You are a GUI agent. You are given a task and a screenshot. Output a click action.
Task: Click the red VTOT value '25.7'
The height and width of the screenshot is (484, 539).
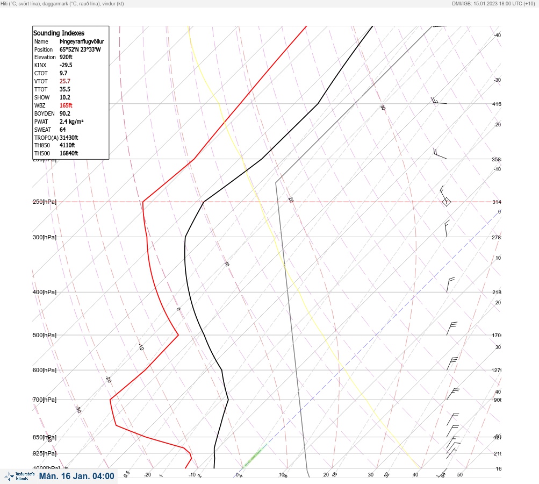click(x=64, y=81)
